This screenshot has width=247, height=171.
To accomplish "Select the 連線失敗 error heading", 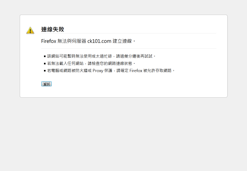I will click(x=52, y=29).
